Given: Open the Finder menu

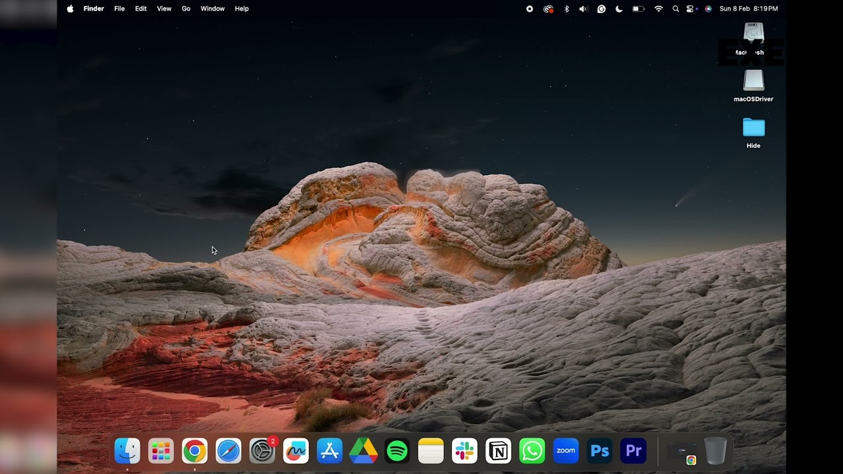Looking at the screenshot, I should point(94,9).
